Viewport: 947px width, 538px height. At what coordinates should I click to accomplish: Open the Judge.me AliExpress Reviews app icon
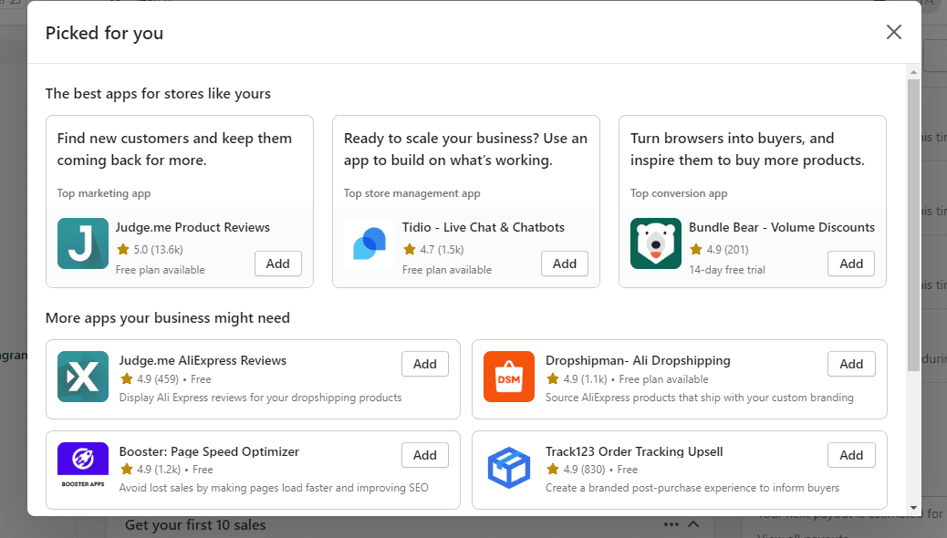83,377
